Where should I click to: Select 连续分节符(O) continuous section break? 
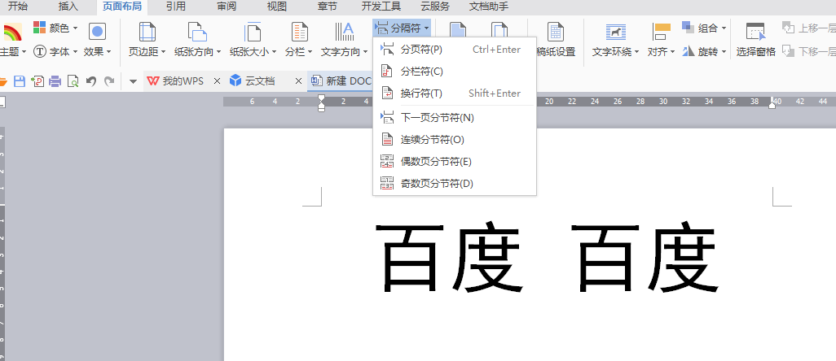(455, 140)
